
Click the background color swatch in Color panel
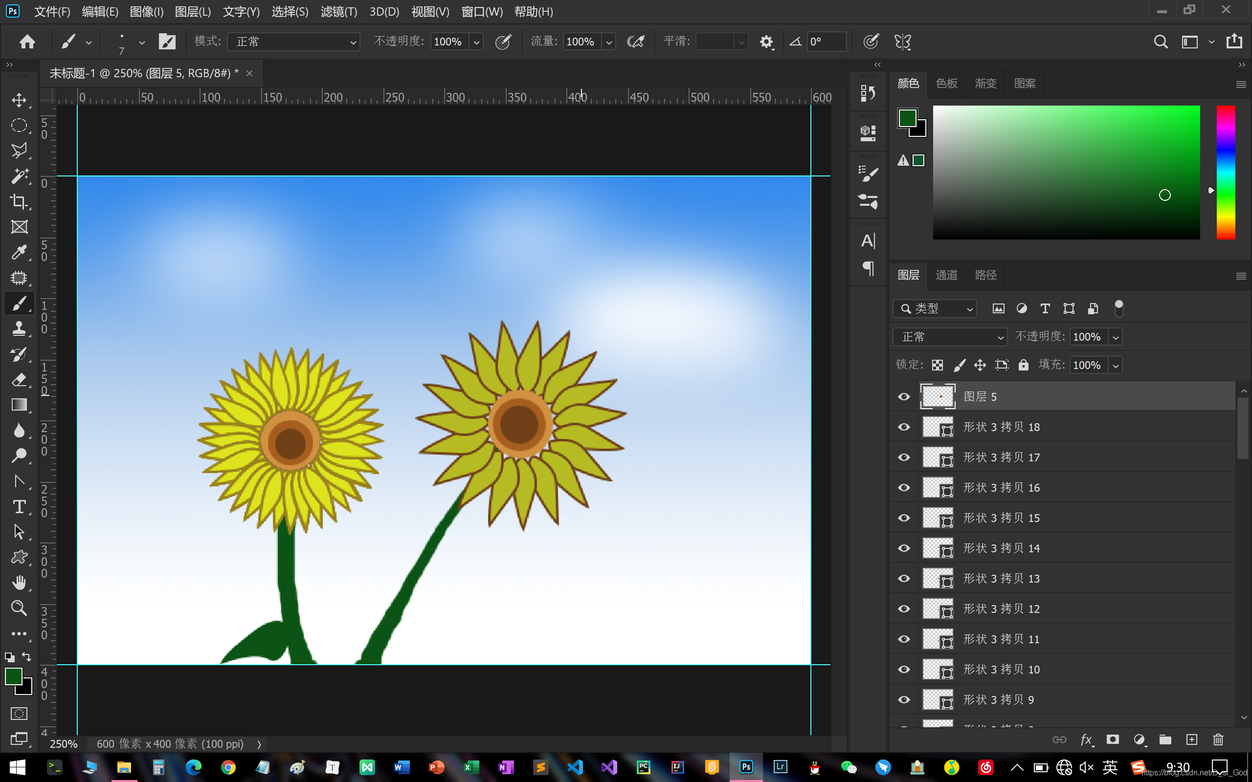pyautogui.click(x=921, y=131)
